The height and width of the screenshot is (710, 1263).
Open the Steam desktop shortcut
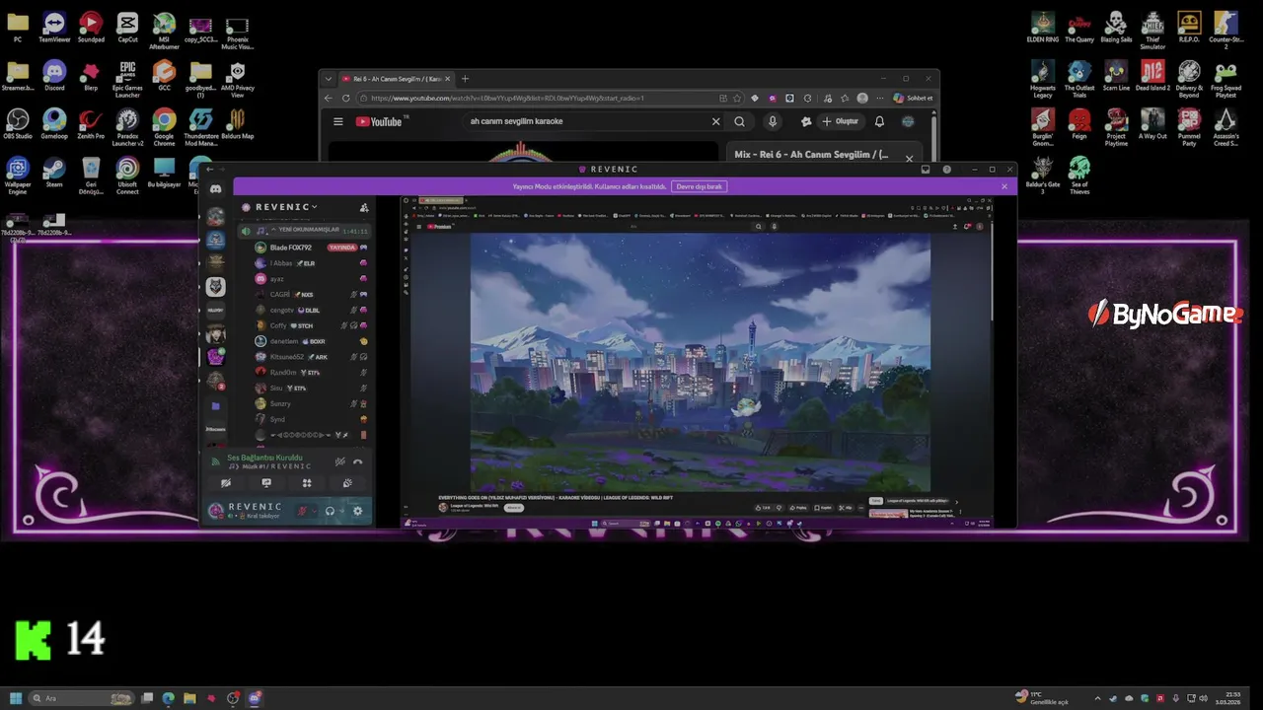click(54, 172)
